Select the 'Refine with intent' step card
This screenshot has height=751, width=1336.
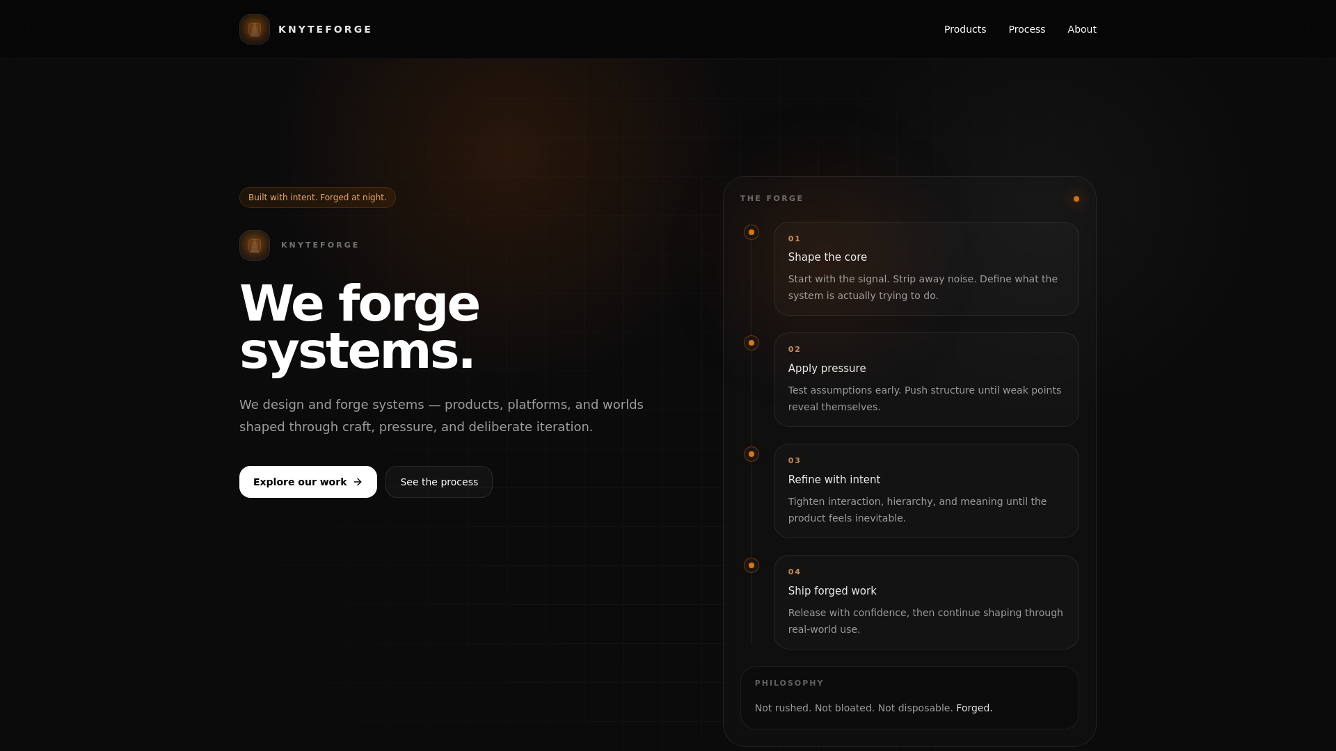926,491
